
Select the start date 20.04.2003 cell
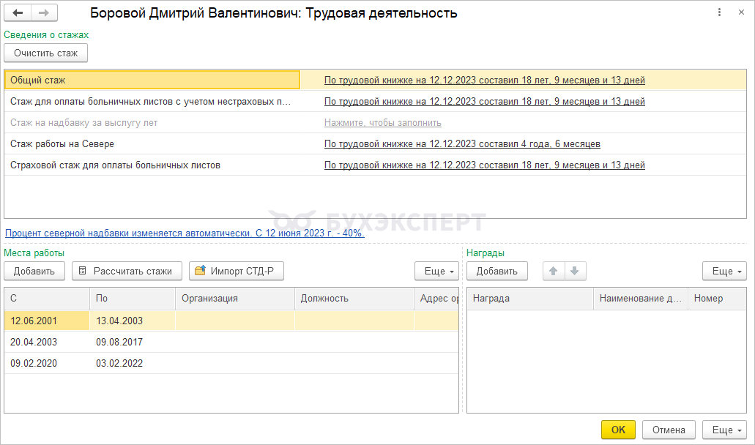[x=47, y=342]
